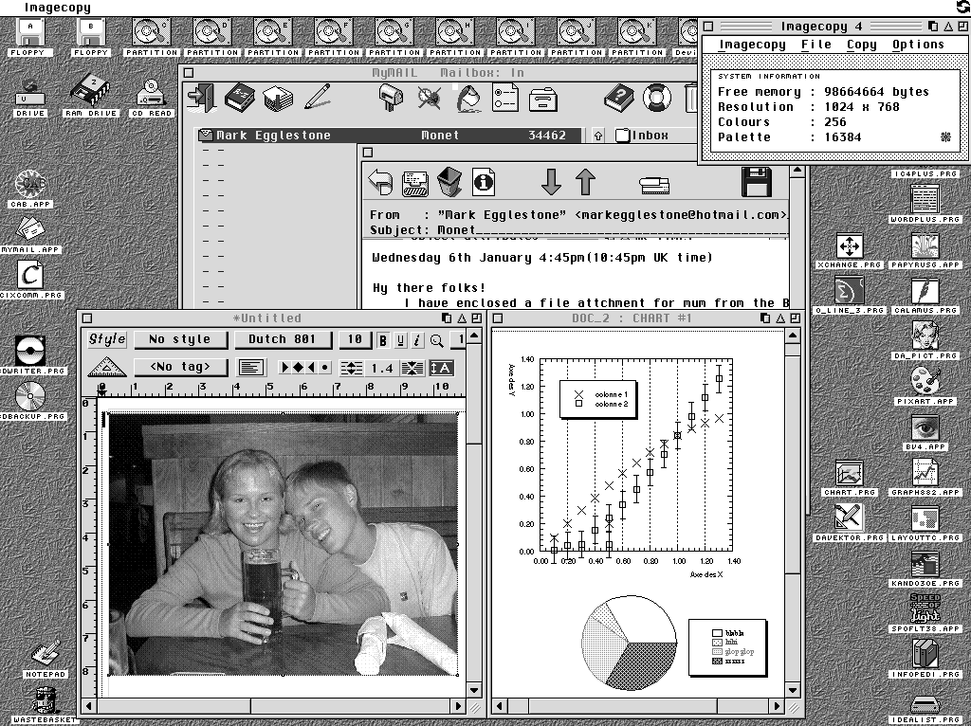Click the Style button in Untitled window
Viewport: 971px width, 726px height.
pos(106,339)
